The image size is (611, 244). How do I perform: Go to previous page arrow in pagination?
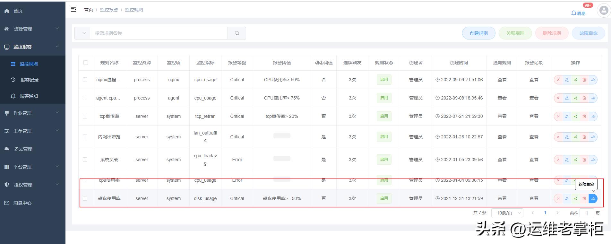tap(532, 213)
